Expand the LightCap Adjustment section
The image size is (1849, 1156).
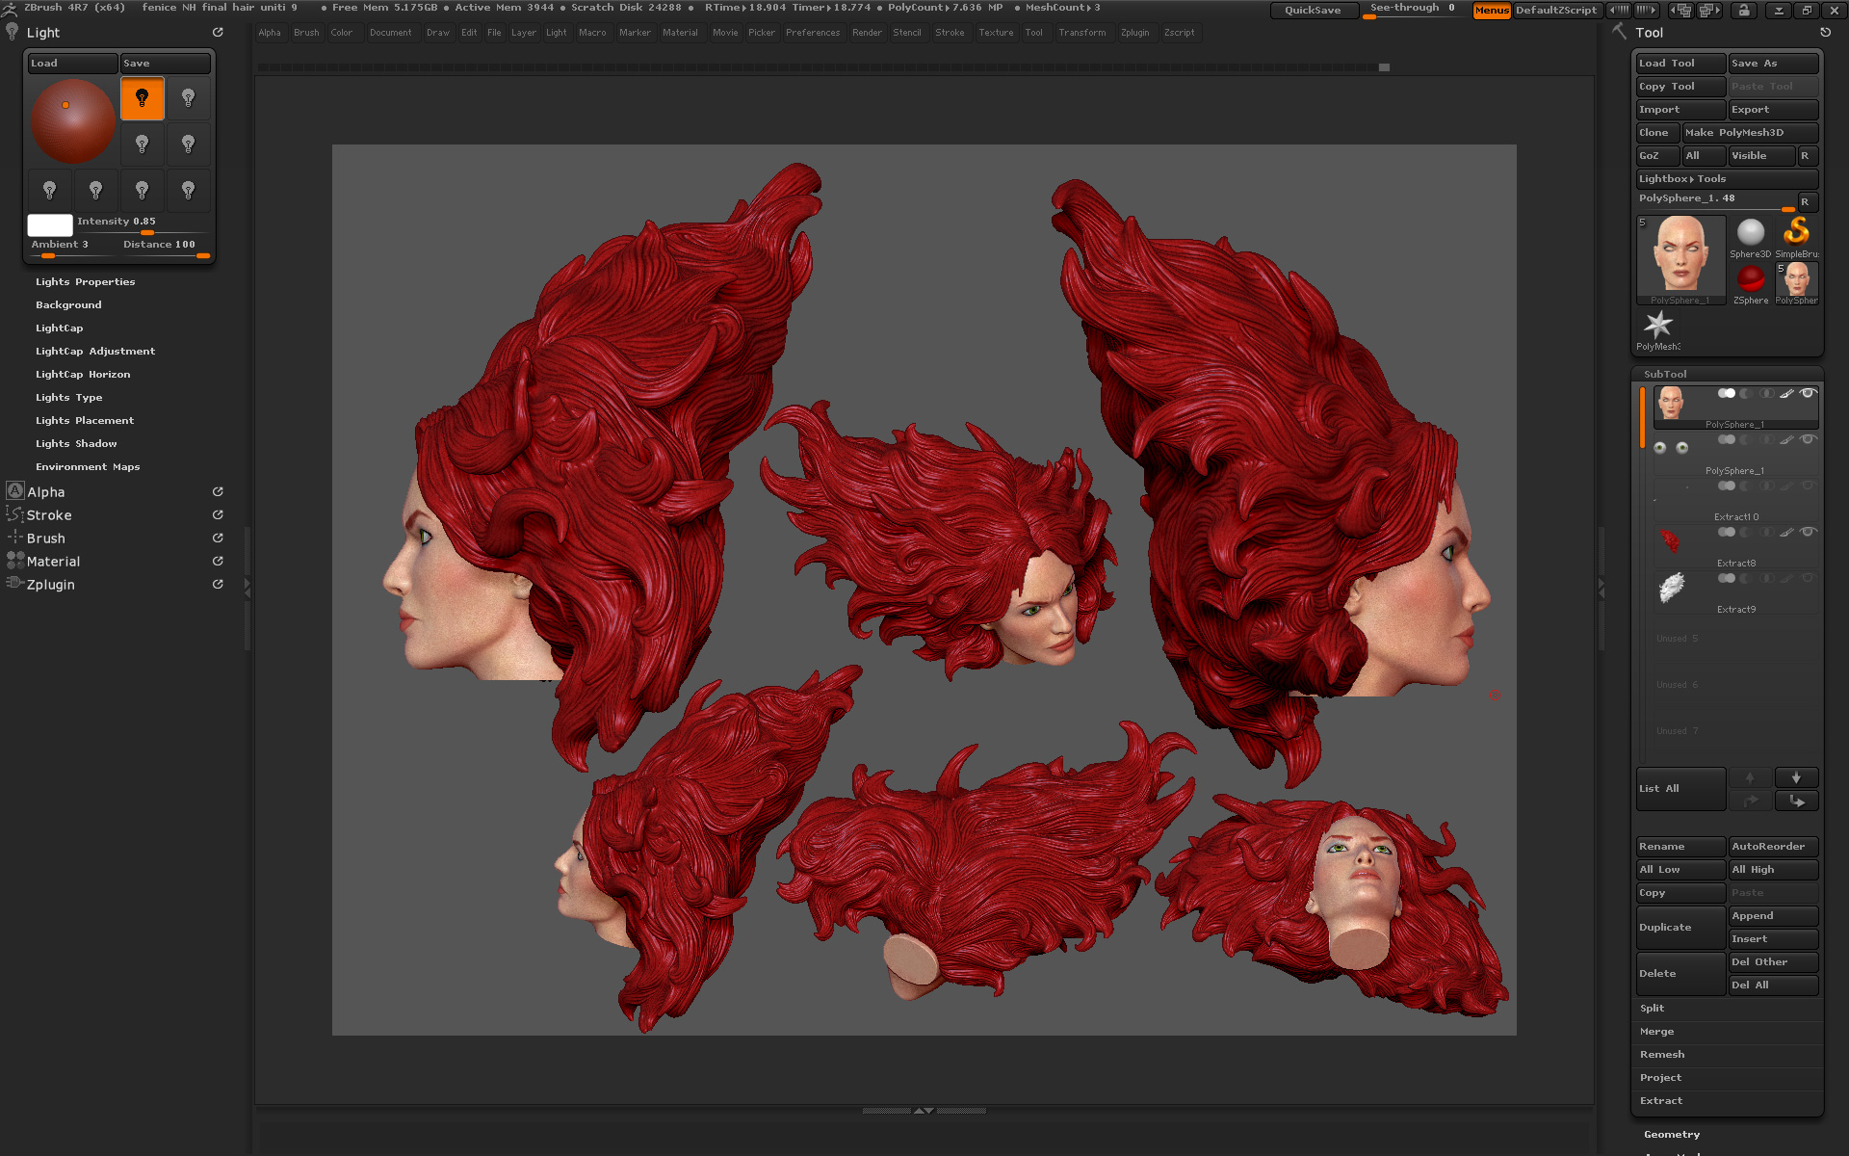tap(95, 351)
